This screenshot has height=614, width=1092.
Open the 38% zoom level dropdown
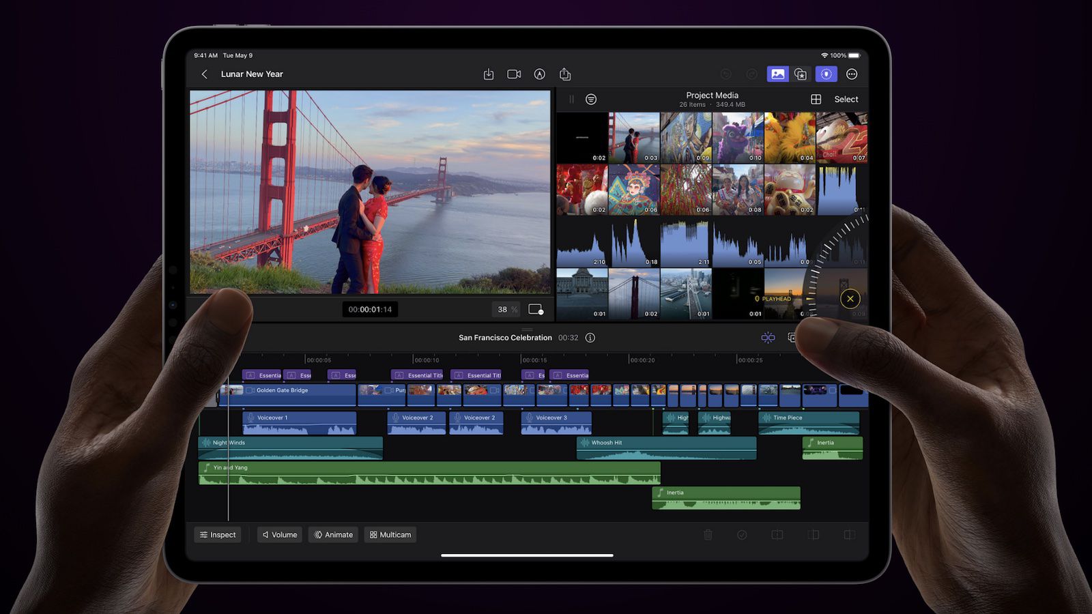(x=506, y=309)
